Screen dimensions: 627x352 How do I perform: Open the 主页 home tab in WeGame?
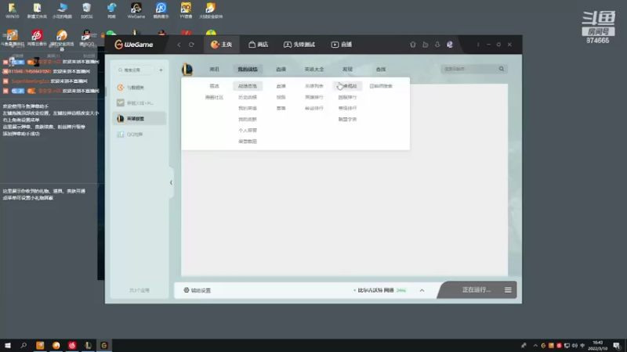pyautogui.click(x=221, y=45)
